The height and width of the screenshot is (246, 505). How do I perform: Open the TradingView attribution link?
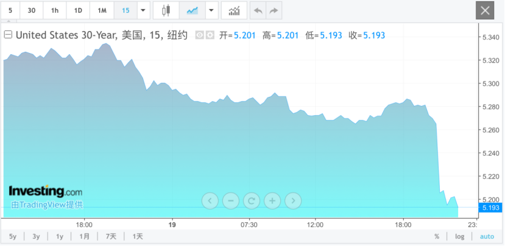coord(47,205)
